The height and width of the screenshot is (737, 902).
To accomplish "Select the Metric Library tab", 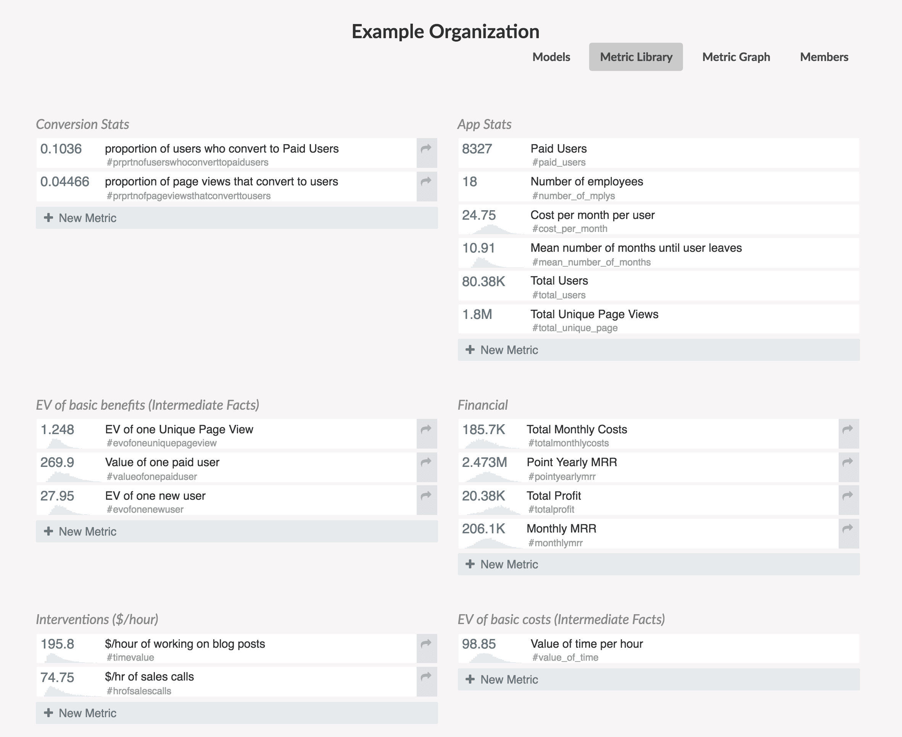I will (x=636, y=57).
